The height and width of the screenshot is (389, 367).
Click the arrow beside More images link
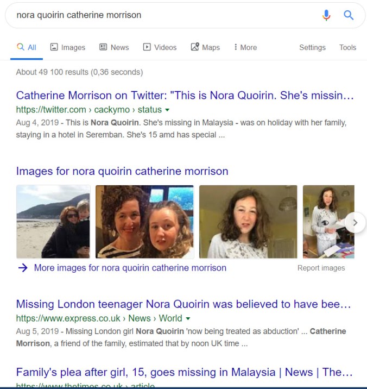point(22,268)
